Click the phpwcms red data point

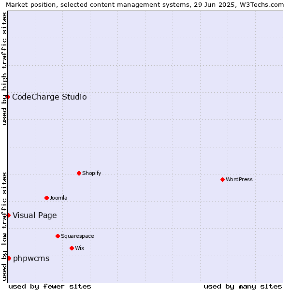(9, 259)
